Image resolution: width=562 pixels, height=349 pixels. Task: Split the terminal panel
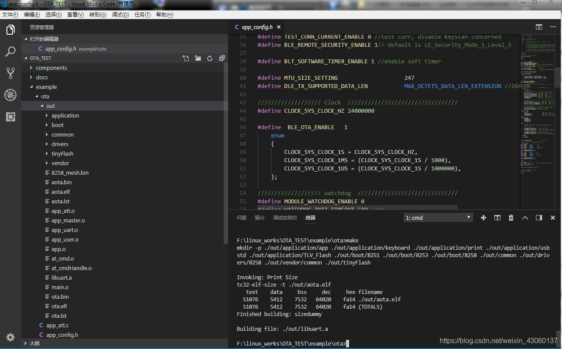[497, 218]
